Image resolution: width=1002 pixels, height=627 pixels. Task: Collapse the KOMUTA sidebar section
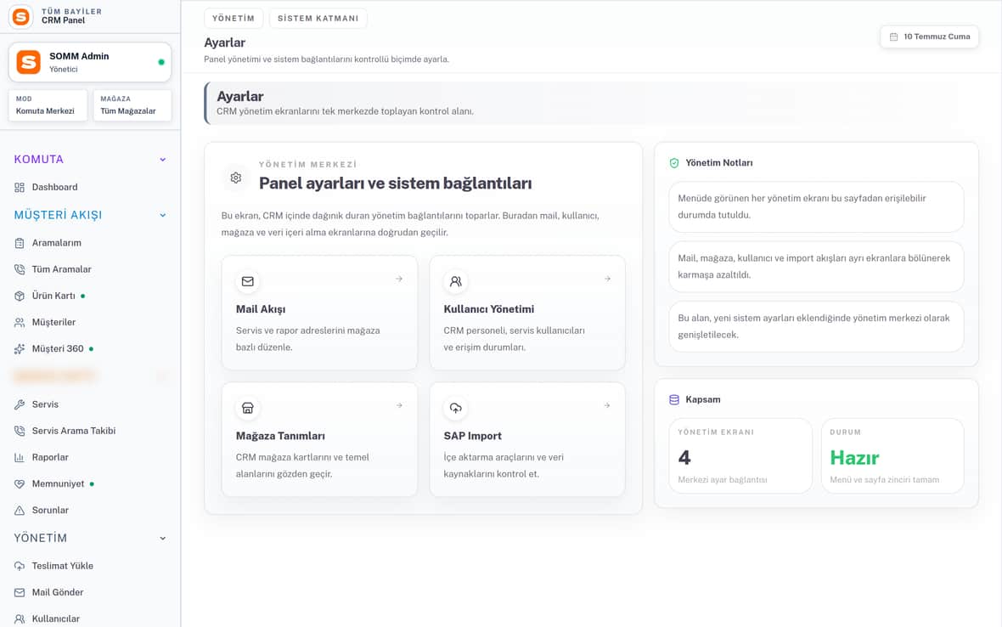[x=163, y=160]
